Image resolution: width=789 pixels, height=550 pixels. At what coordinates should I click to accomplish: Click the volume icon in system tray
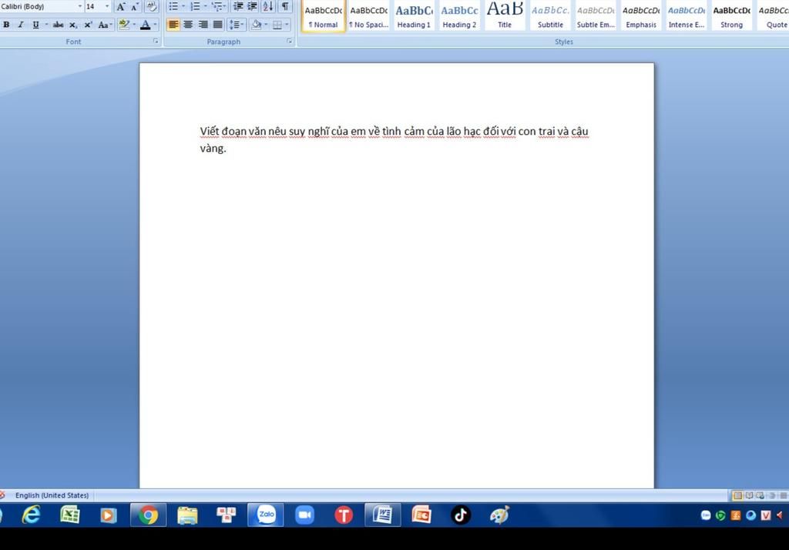(780, 515)
